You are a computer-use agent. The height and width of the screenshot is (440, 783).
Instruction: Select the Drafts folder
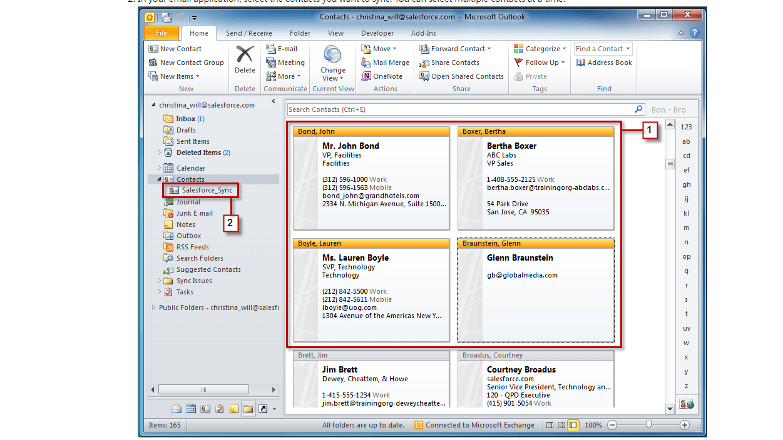click(180, 130)
